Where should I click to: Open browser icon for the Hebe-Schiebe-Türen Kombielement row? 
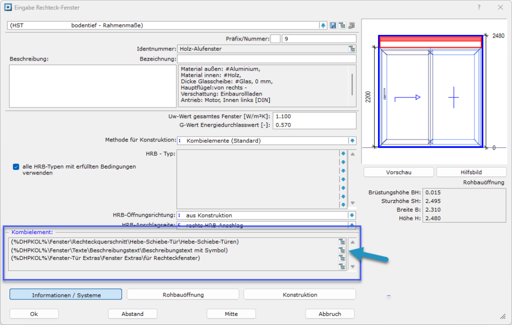pos(342,242)
